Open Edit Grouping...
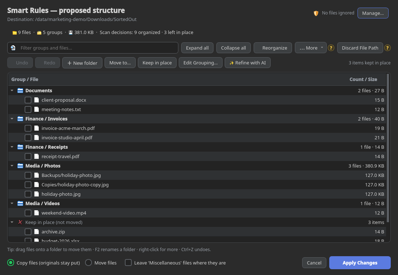Image resolution: width=398 pixels, height=275 pixels. pos(200,63)
